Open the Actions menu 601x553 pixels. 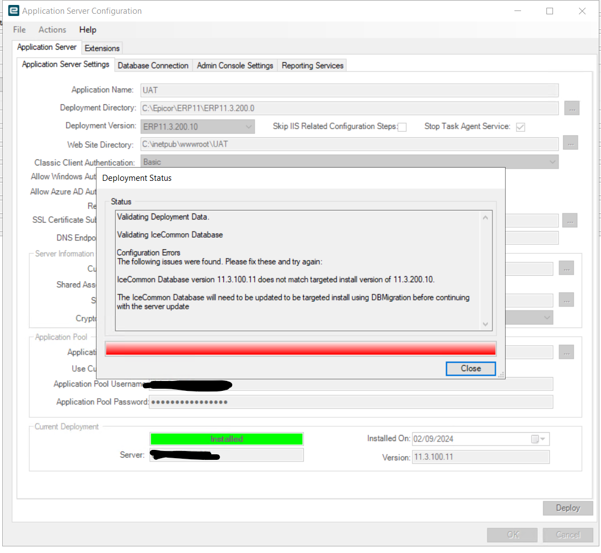(52, 30)
